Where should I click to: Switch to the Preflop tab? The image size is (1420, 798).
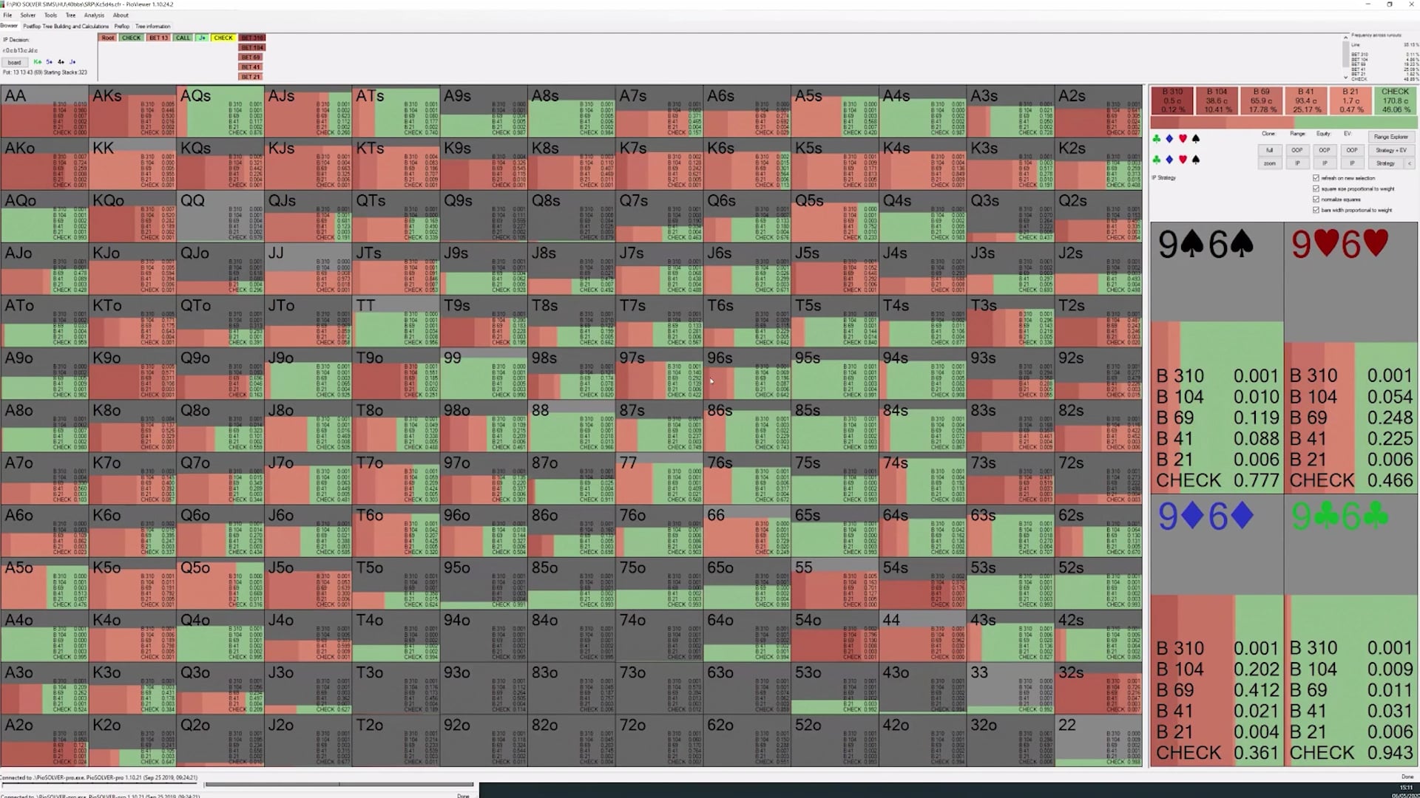point(122,27)
